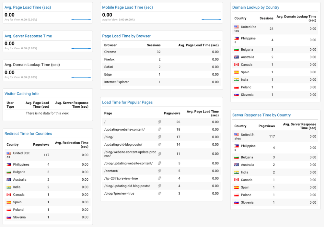The height and width of the screenshot is (227, 324).
Task: Click external link icon next to /blog/ row
Action: click(x=159, y=137)
